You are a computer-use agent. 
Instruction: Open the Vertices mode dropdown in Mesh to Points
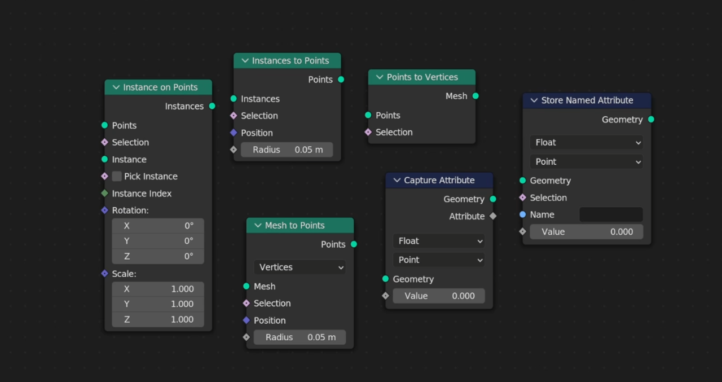point(300,267)
